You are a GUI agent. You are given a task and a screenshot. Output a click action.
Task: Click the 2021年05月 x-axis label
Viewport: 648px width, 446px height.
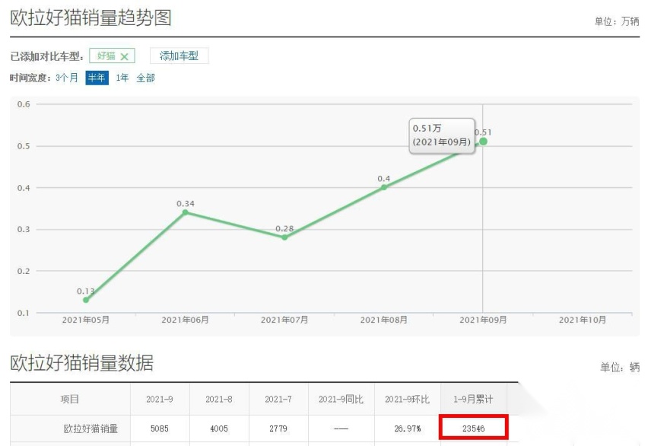point(86,320)
